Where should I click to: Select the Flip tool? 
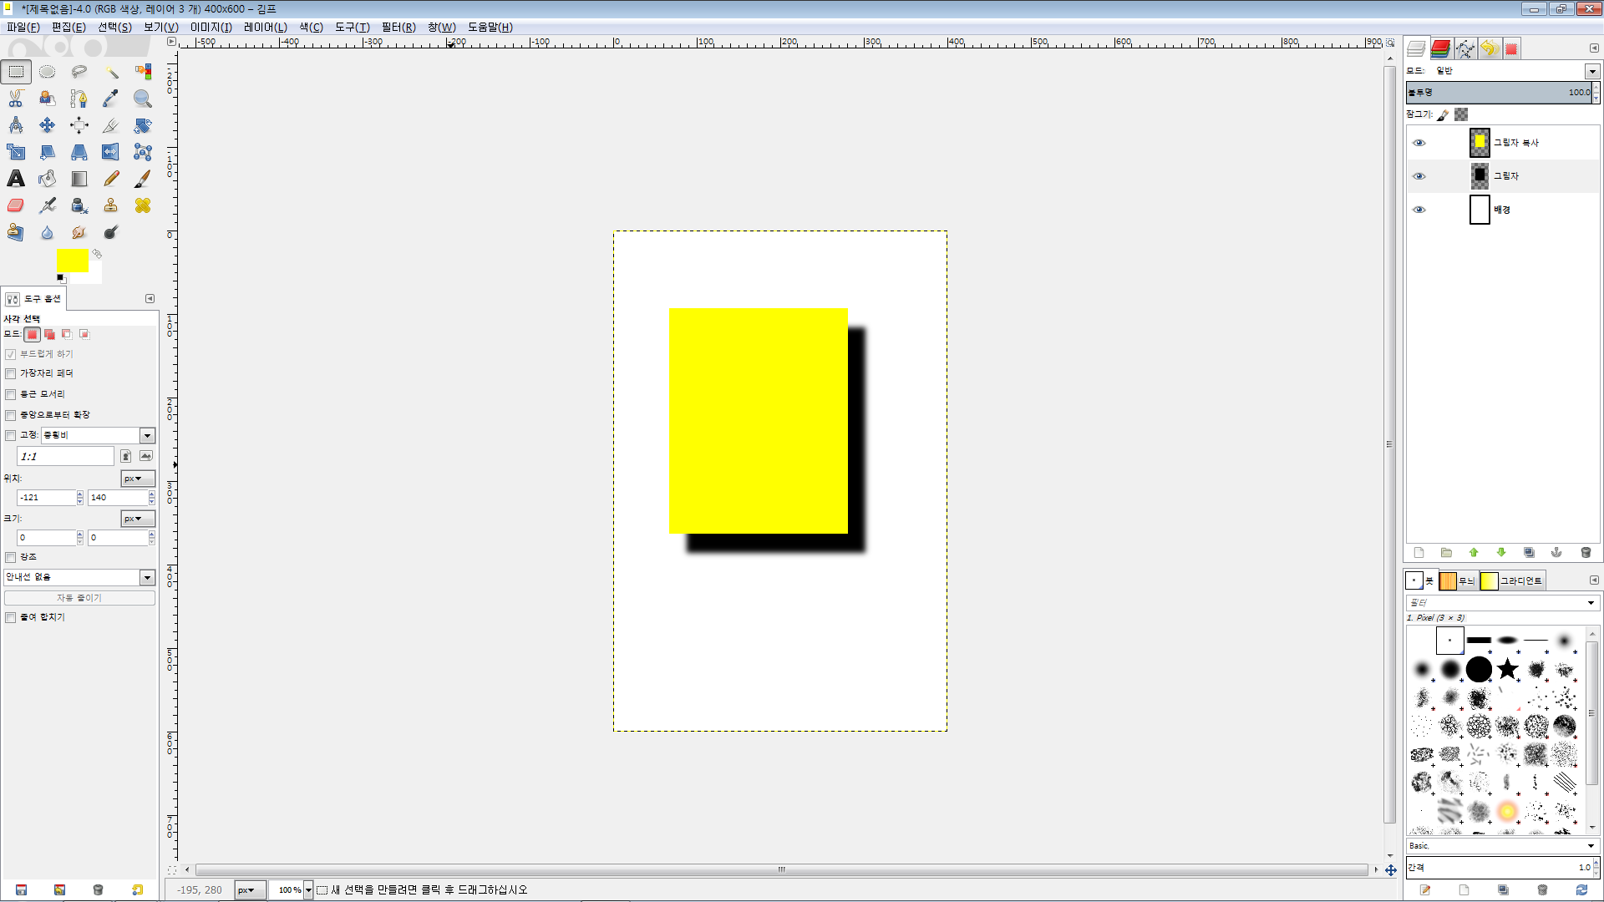(111, 152)
